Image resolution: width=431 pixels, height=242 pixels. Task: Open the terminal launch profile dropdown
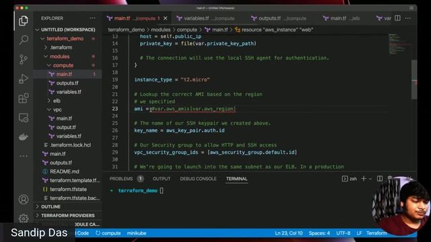[370, 179]
